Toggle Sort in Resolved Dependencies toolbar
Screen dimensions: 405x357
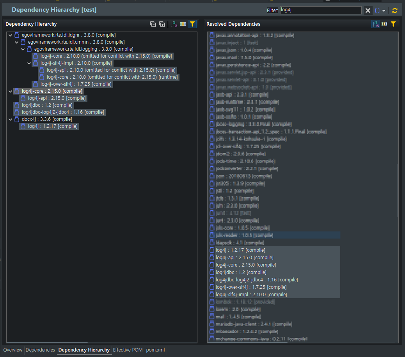pos(375,24)
